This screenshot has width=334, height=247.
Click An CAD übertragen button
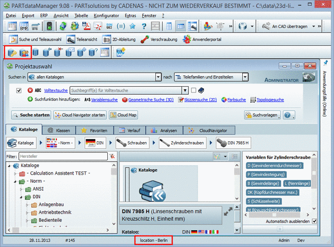pos(285,26)
